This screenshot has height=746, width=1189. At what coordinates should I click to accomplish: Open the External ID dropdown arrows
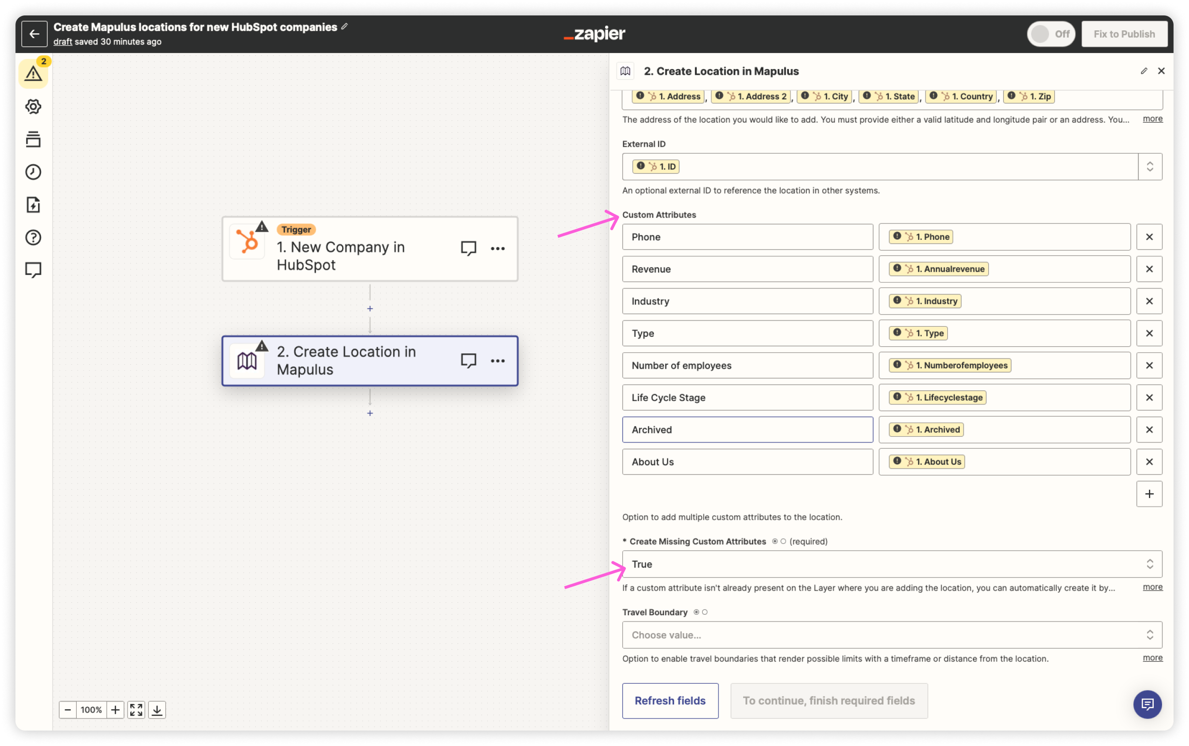[x=1150, y=166]
